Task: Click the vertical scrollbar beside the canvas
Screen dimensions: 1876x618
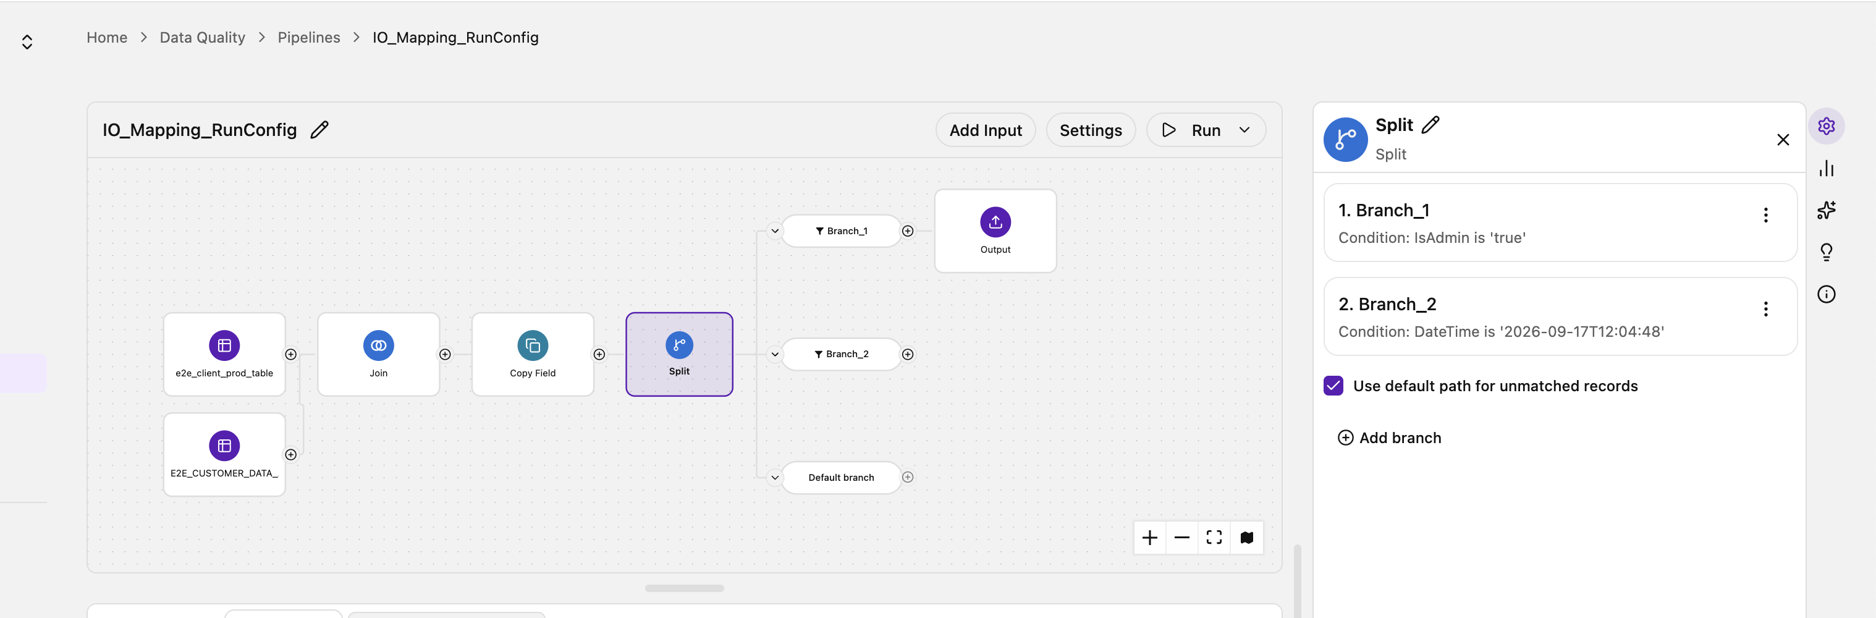Action: point(1297,581)
